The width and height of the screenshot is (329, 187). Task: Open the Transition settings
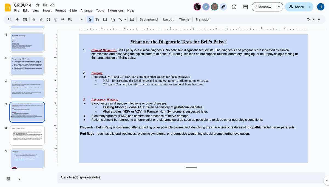point(203,19)
